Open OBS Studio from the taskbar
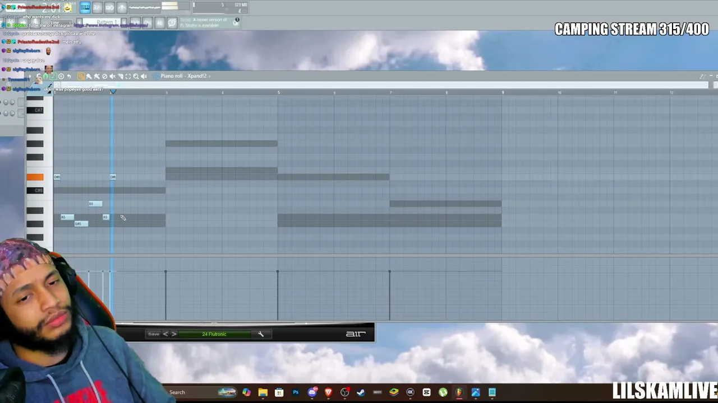 click(x=345, y=392)
